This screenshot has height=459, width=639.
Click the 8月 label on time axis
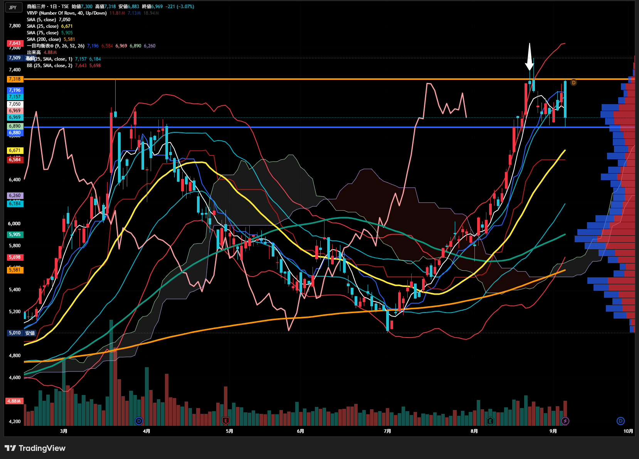[x=474, y=431]
